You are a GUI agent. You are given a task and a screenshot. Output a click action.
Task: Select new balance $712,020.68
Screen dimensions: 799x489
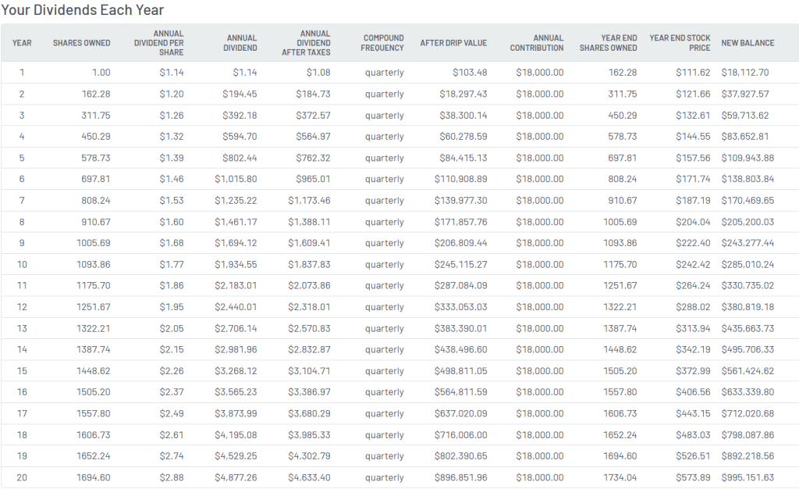(x=748, y=413)
